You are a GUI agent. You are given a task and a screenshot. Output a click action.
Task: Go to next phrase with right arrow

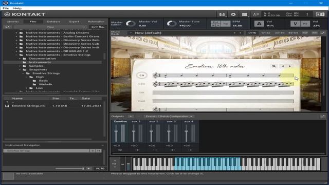[x=290, y=66]
